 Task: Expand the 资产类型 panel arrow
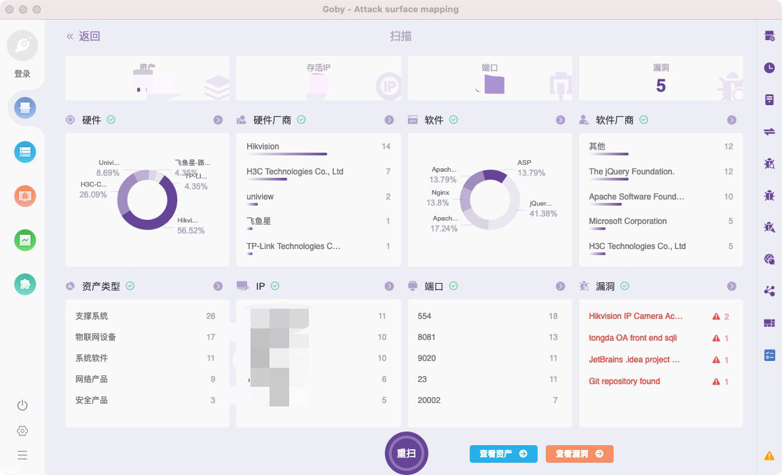[x=218, y=286]
